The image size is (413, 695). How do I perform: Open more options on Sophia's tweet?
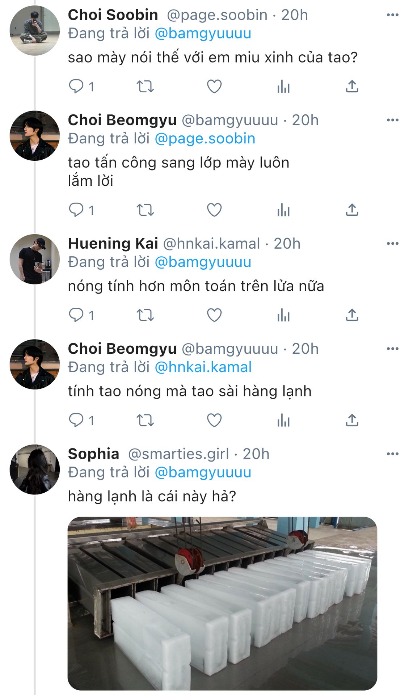[392, 454]
